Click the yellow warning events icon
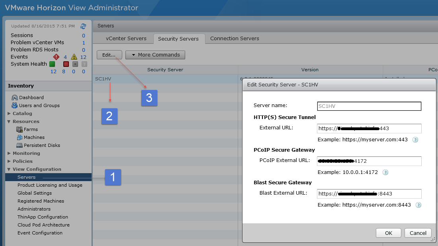This screenshot has width=438, height=246. (74, 57)
